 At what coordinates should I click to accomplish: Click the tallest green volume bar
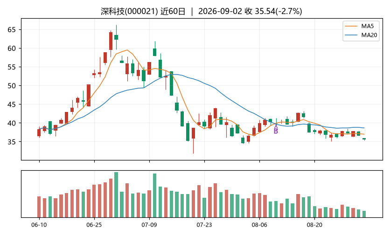(x=116, y=194)
